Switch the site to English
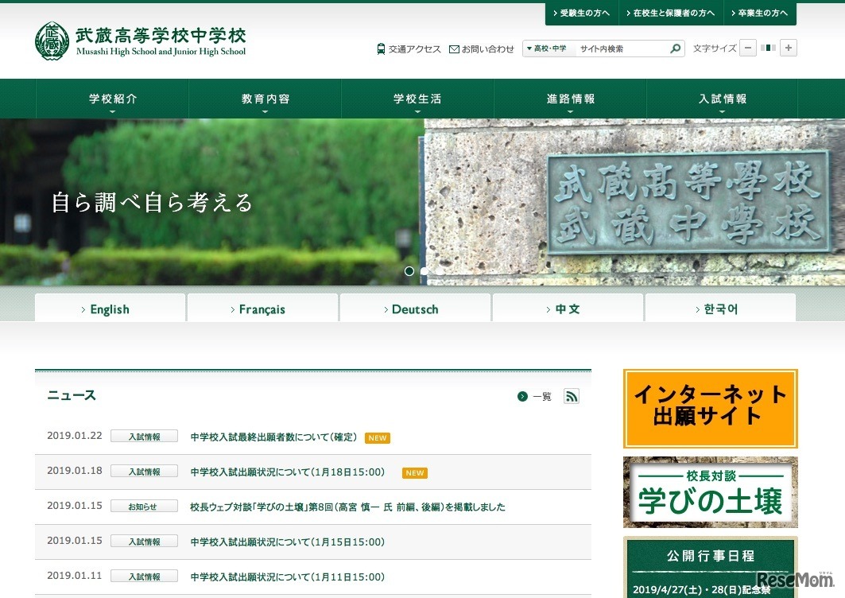Image resolution: width=845 pixels, height=598 pixels. (x=109, y=309)
